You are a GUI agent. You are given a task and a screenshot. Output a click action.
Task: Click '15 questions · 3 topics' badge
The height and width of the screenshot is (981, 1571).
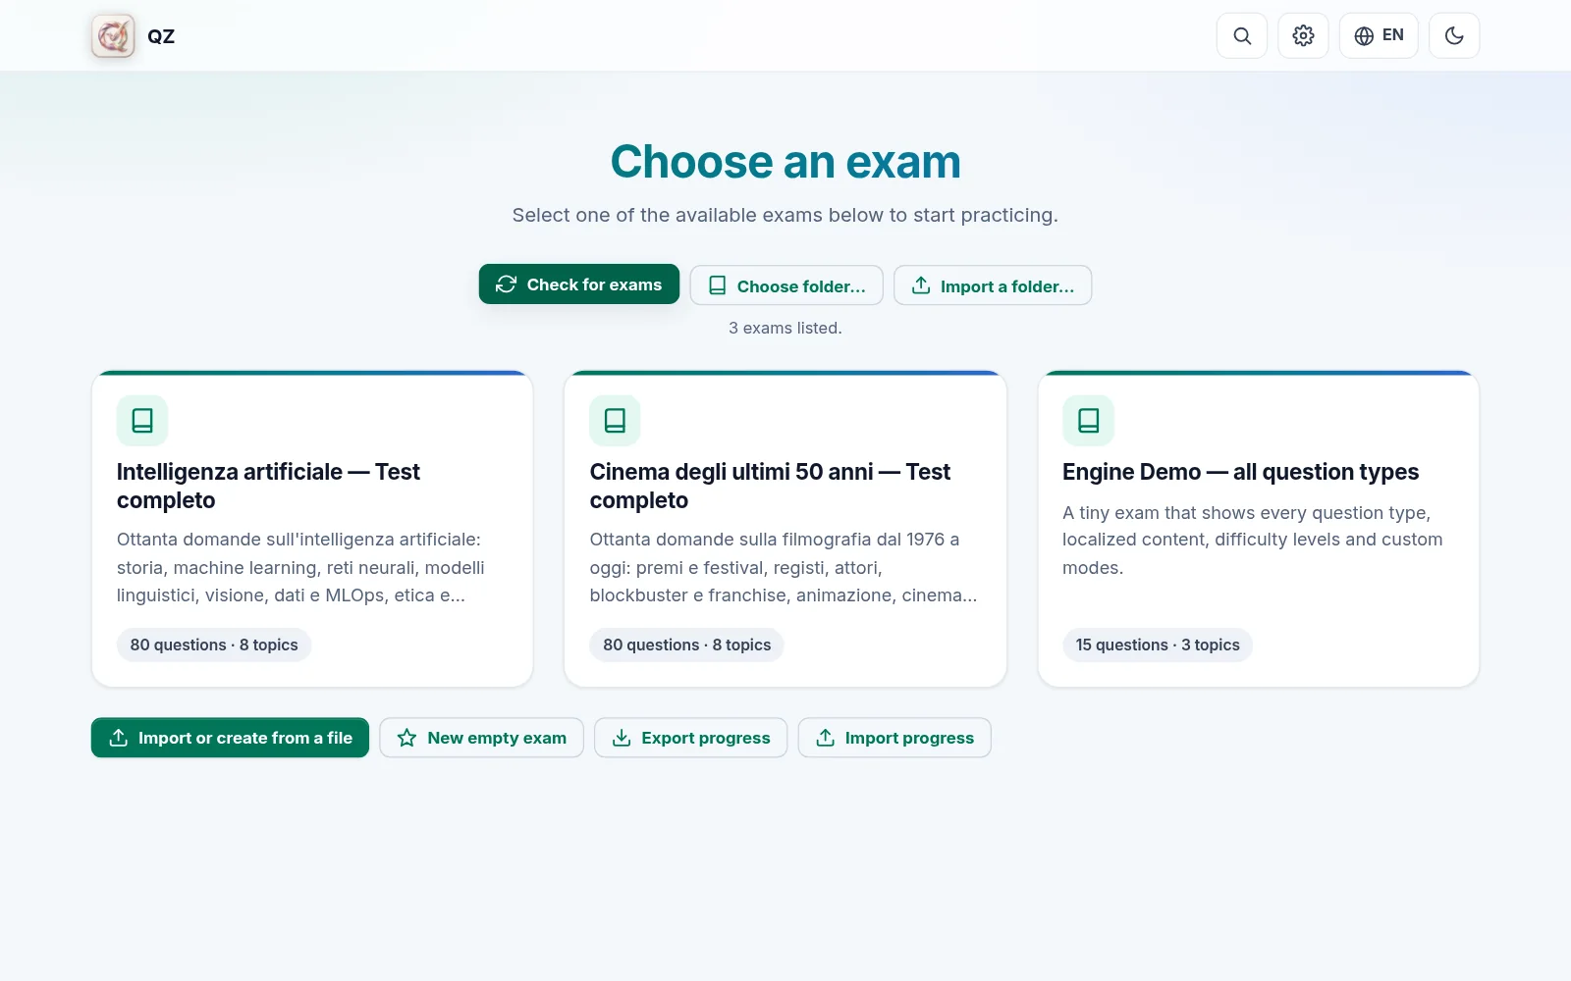tap(1158, 645)
